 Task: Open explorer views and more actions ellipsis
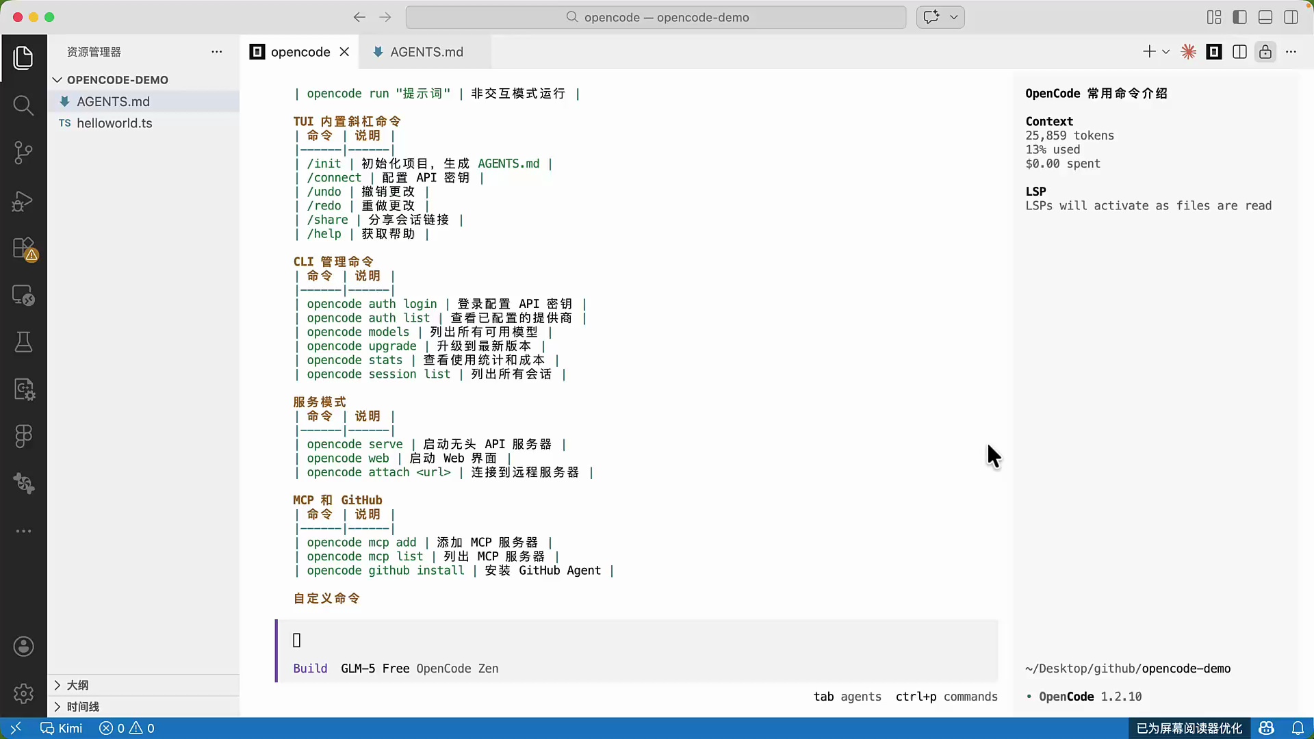tap(217, 52)
